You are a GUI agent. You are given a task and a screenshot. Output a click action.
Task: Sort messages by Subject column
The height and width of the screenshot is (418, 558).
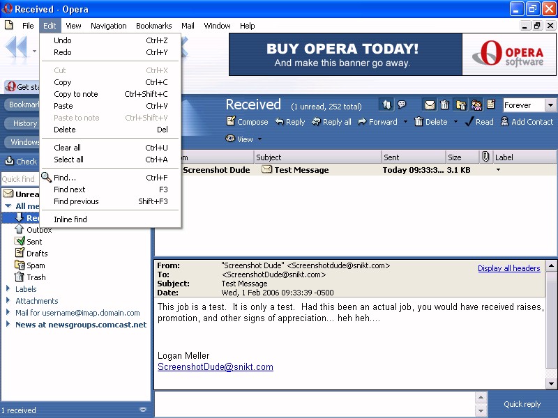(317, 157)
